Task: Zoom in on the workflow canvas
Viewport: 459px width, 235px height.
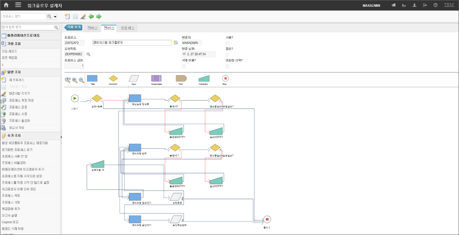Action: 74,80
